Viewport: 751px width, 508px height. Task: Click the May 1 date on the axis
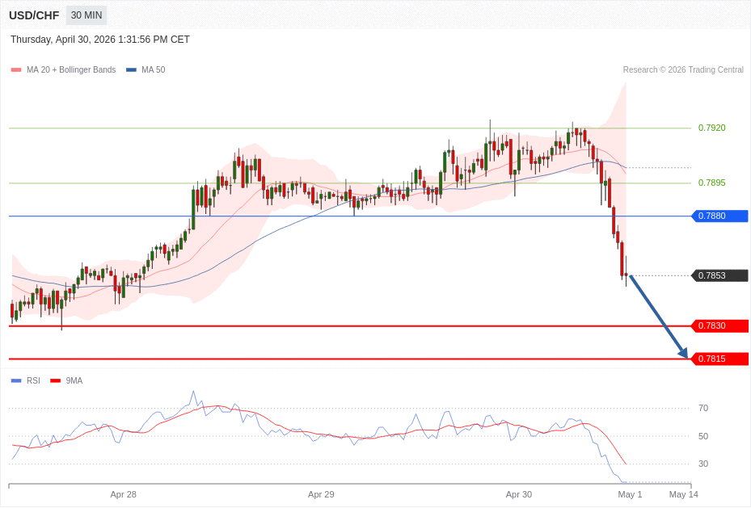630,494
